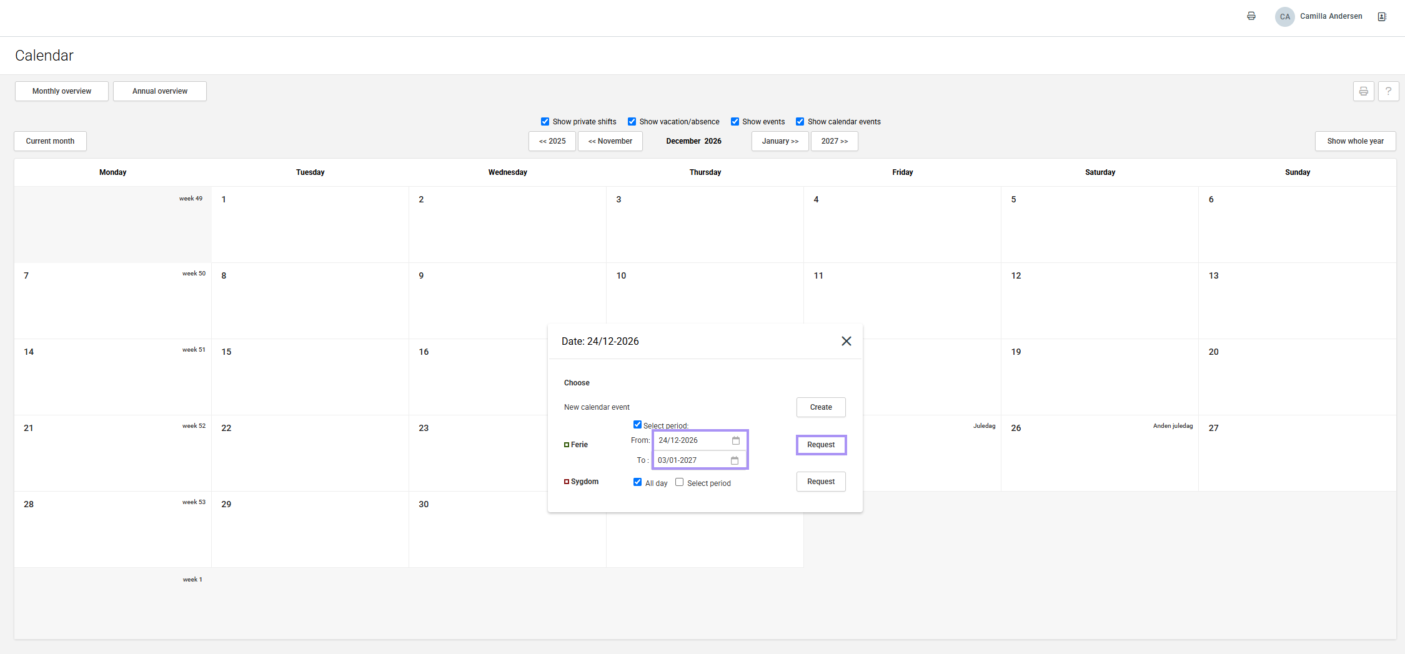Click the CA user avatar
Image resolution: width=1405 pixels, height=654 pixels.
[1284, 17]
